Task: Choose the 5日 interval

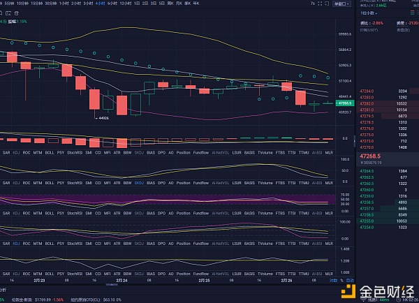Action: point(162,3)
